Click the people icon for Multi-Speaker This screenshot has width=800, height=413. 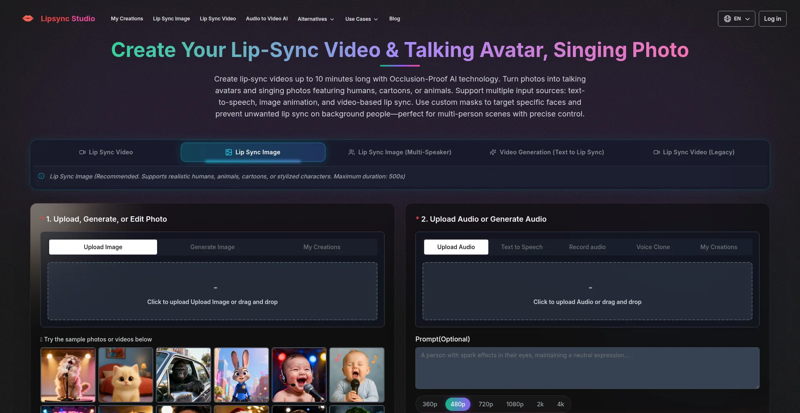pos(352,152)
